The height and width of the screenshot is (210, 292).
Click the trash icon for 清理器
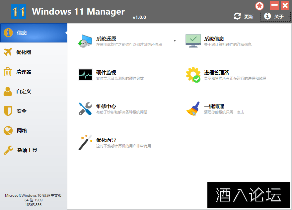(8, 72)
